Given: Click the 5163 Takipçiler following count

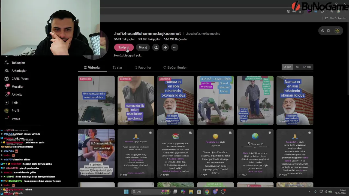Looking at the screenshot, I should (124, 39).
